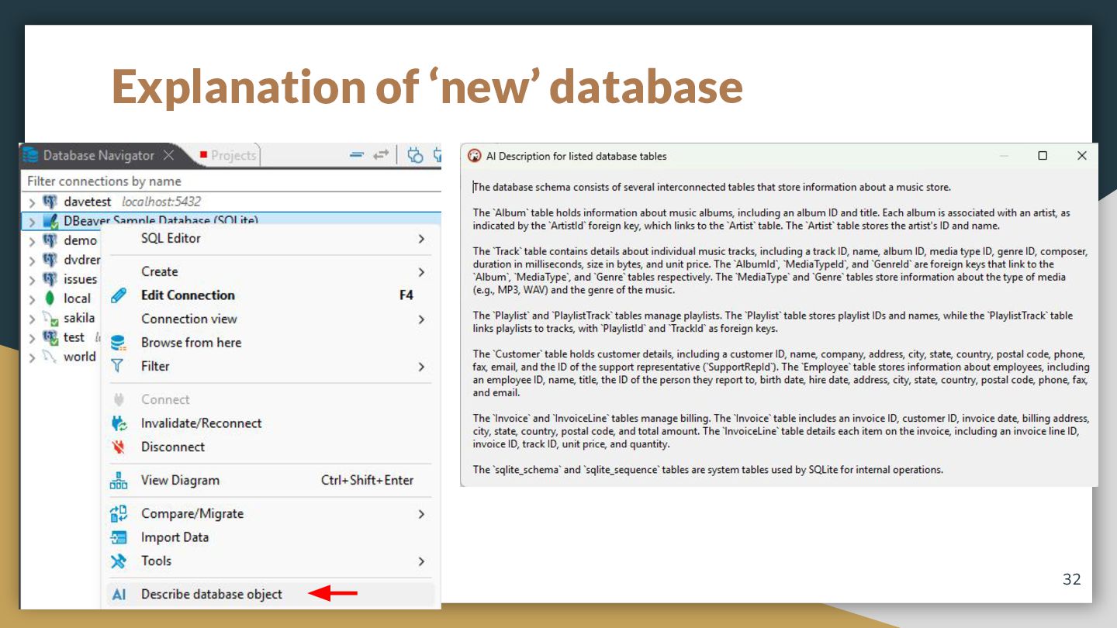Click the Edit Connection pencil icon
Viewport: 1117px width, 628px height.
[x=118, y=295]
